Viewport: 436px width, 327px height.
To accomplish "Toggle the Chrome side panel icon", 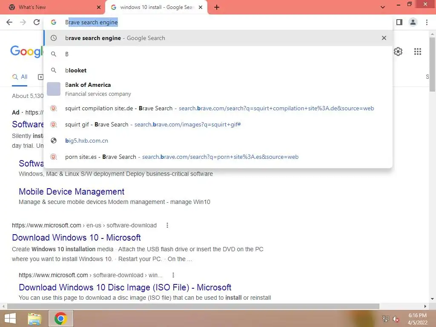I will coord(399,22).
